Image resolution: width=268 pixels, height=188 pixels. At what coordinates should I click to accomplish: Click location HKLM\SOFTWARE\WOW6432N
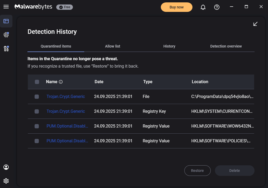coord(223,126)
